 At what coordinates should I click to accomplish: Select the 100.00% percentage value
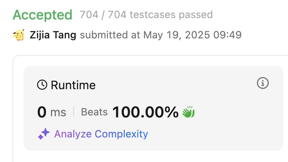[x=145, y=112]
